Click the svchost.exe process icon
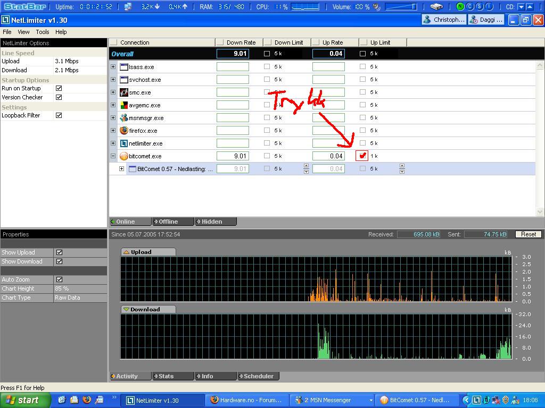 123,80
